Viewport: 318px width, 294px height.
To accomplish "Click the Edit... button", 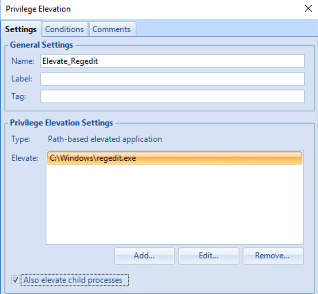I will tap(209, 256).
